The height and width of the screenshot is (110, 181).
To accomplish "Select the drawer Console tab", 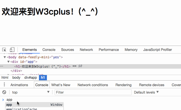I will click(x=42, y=85).
